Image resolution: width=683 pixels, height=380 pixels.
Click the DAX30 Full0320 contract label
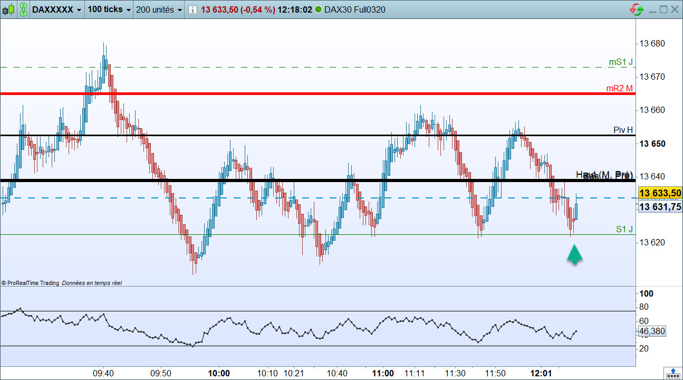[x=354, y=9]
